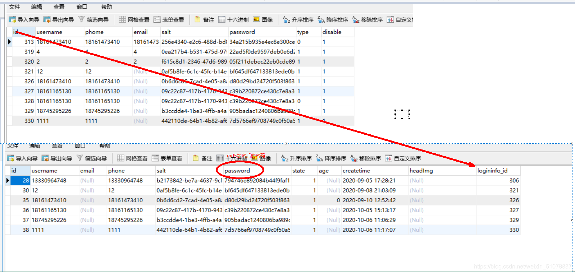Click username column header in top table
Screen dimensions: 575x273
coord(60,32)
